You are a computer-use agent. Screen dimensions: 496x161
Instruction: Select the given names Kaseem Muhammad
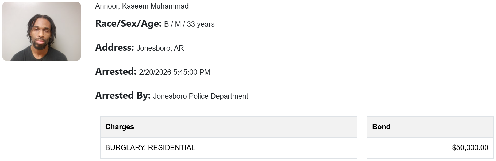point(155,6)
